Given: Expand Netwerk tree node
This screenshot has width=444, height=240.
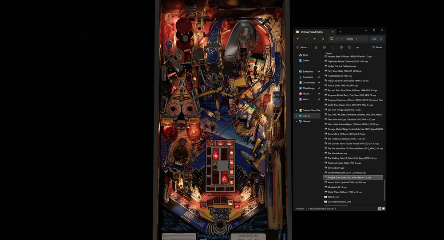Looking at the screenshot, I should pyautogui.click(x=296, y=121).
